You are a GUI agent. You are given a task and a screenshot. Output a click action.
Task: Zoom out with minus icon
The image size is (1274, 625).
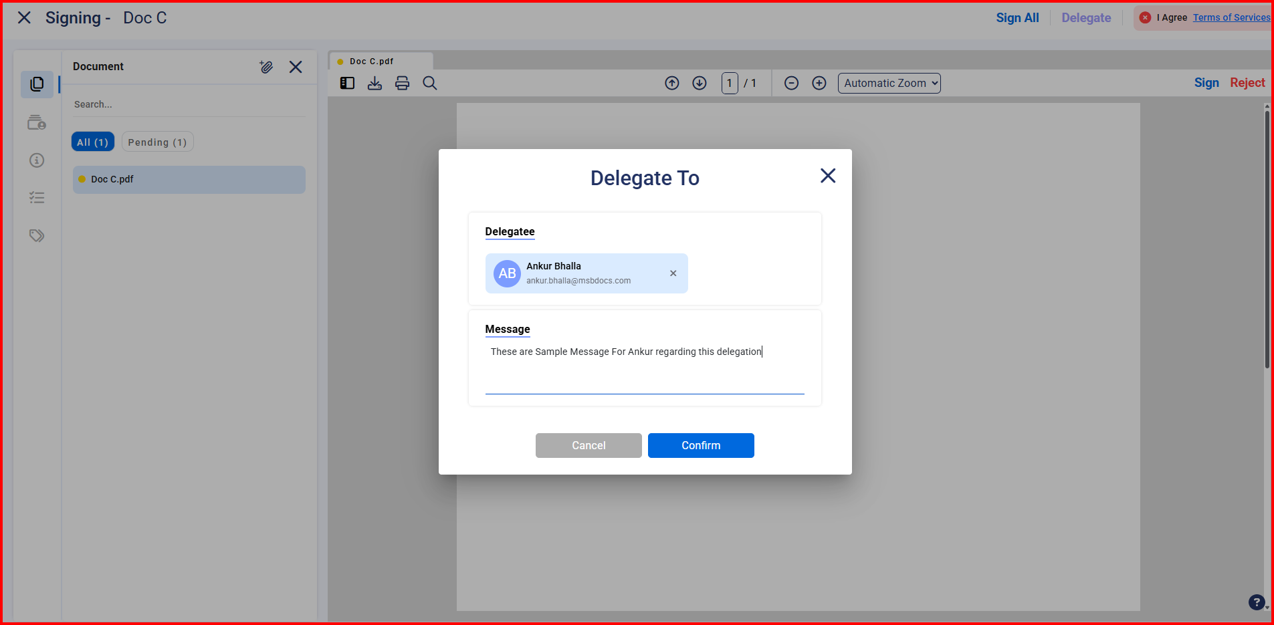coord(791,83)
